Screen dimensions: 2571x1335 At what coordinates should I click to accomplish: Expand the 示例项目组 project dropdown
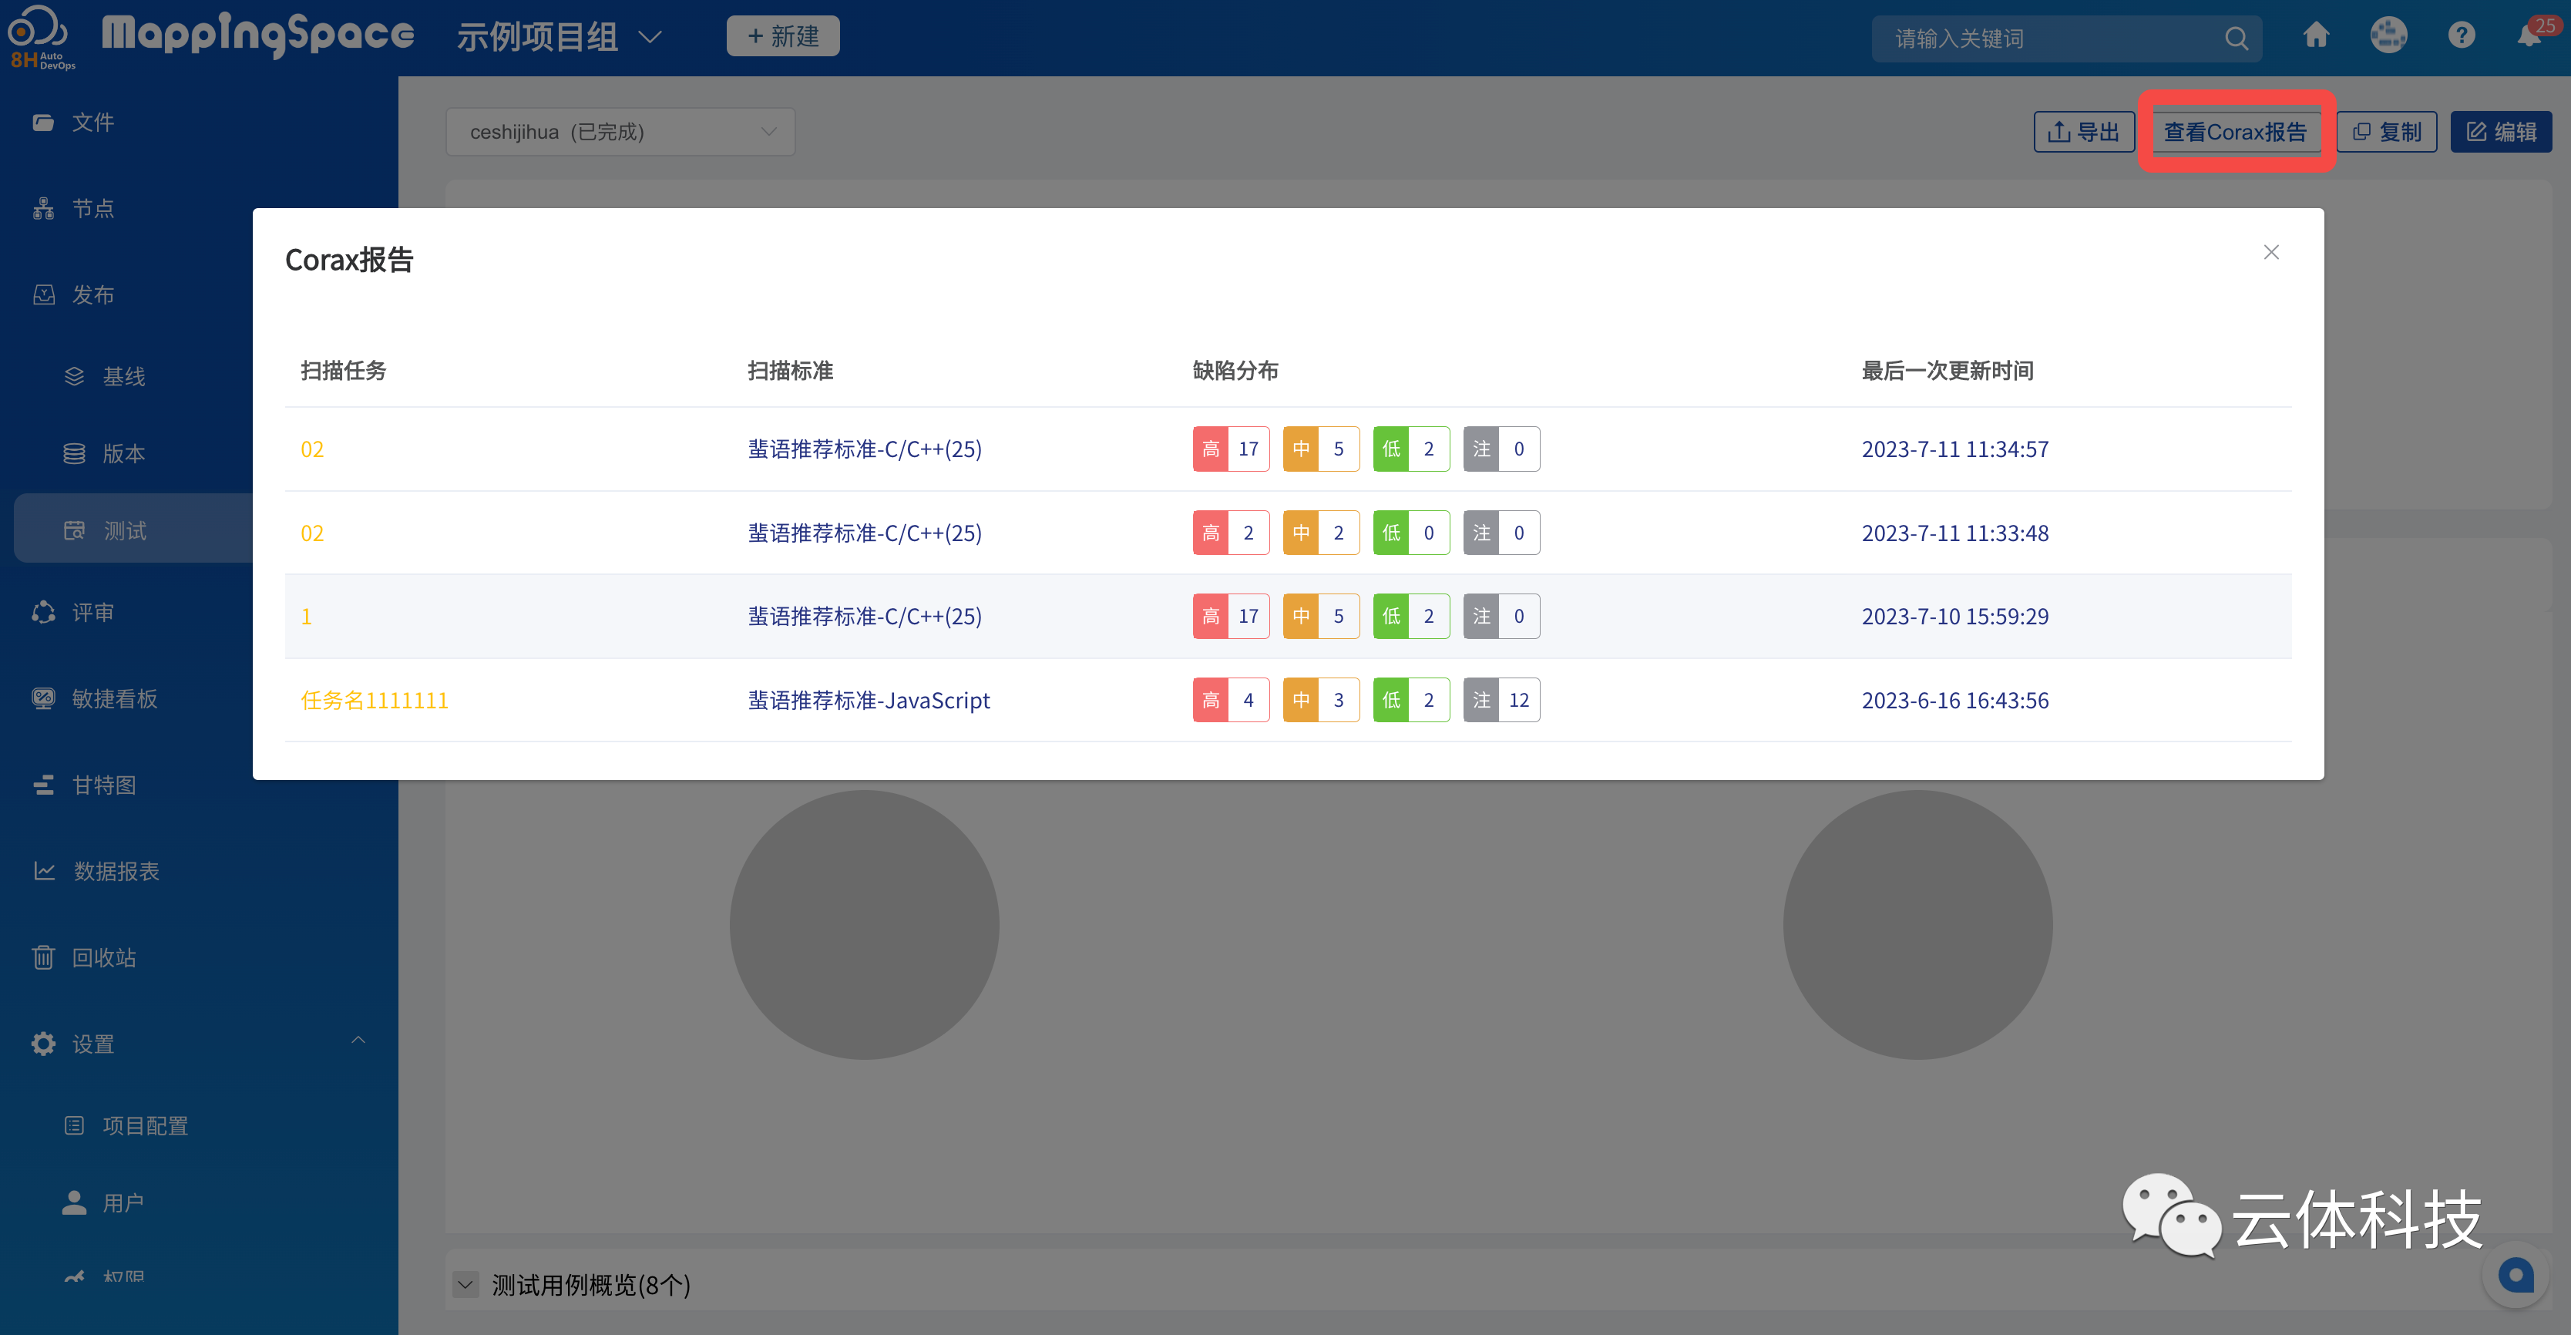click(x=559, y=38)
